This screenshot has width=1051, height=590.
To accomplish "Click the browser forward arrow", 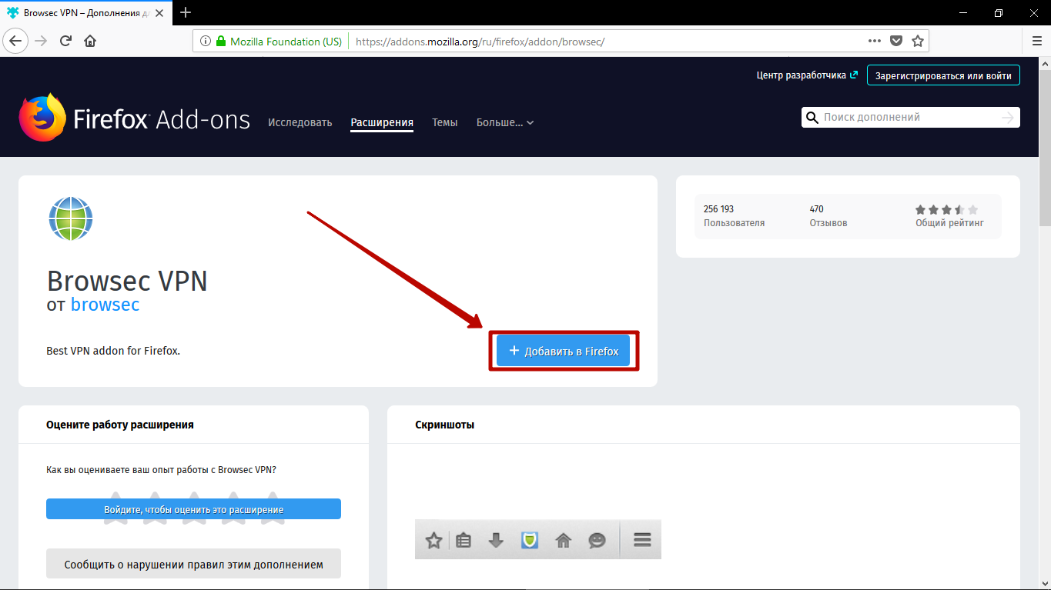I will click(x=41, y=41).
